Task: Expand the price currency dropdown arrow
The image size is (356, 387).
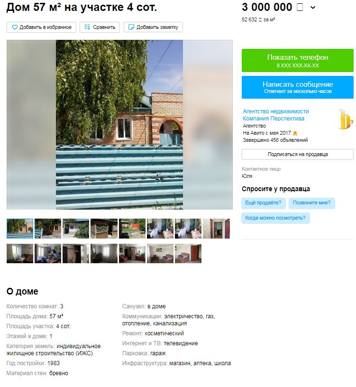Action: (312, 8)
